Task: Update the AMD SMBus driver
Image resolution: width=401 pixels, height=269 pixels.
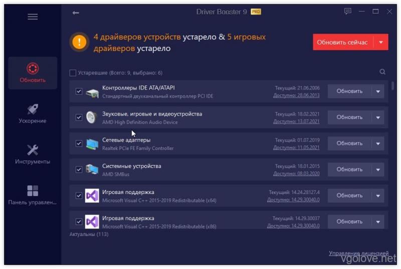Action: coord(349,169)
